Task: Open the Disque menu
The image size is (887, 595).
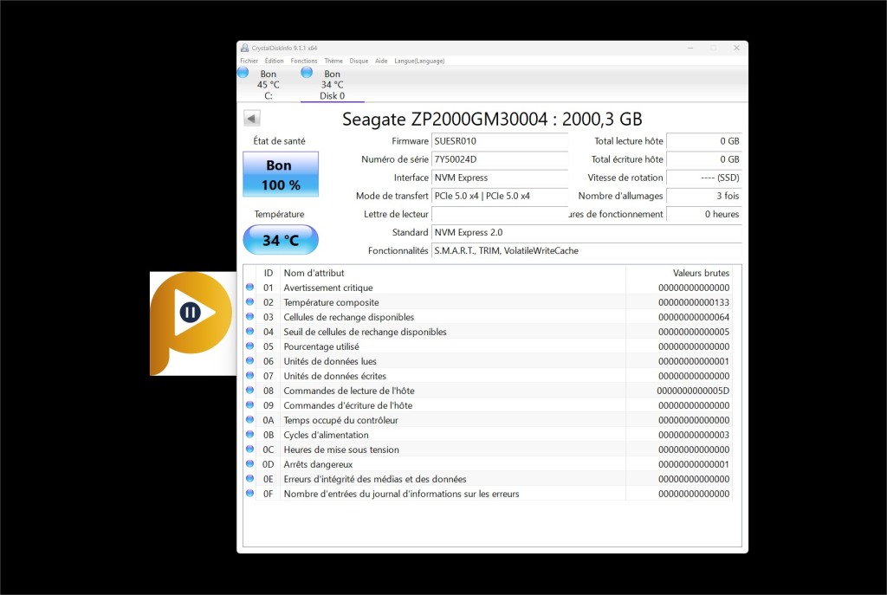Action: 359,61
